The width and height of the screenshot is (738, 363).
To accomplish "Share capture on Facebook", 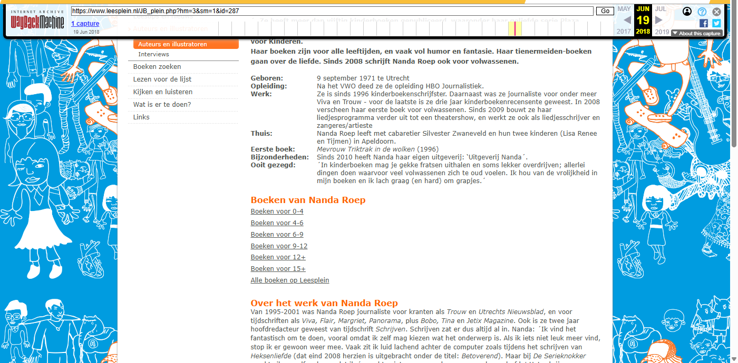I will coord(704,23).
